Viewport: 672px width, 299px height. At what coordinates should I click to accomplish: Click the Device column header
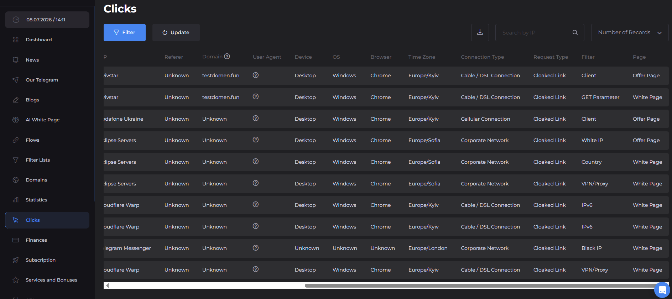[303, 57]
